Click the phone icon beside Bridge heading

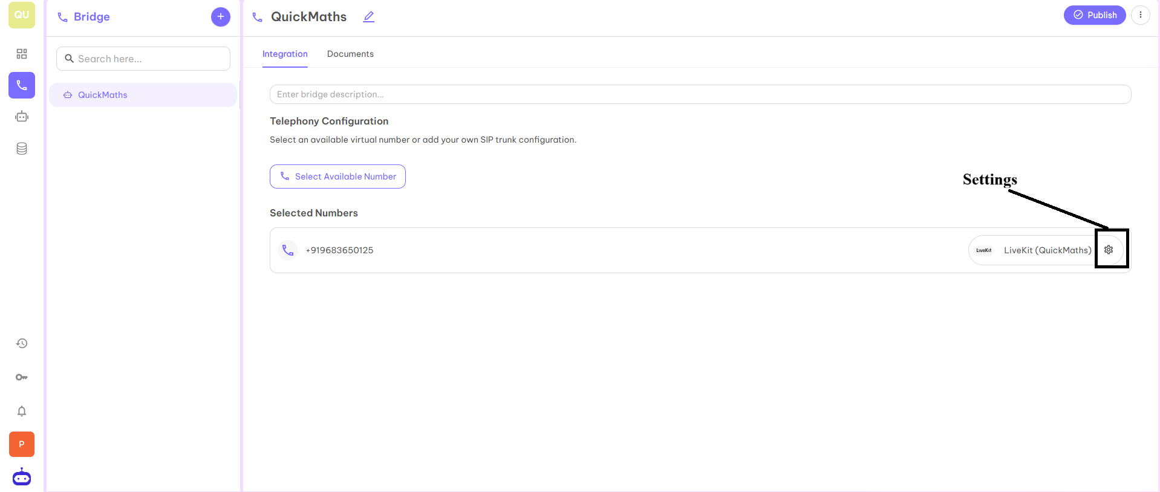(x=62, y=18)
